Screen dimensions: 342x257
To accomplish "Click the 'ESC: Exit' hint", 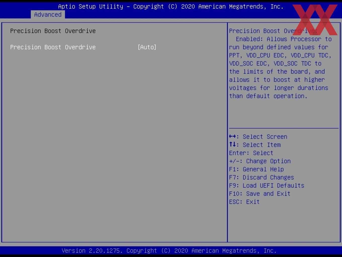I will click(x=244, y=202).
